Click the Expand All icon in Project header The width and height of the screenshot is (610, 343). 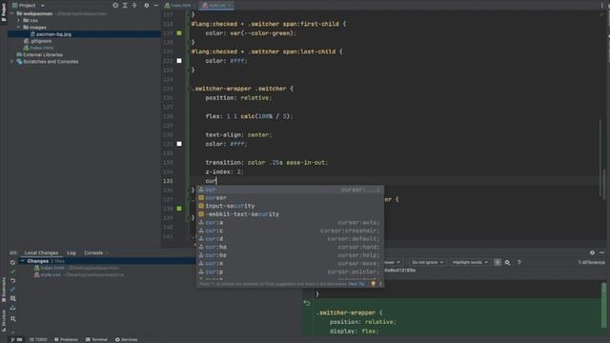point(125,6)
